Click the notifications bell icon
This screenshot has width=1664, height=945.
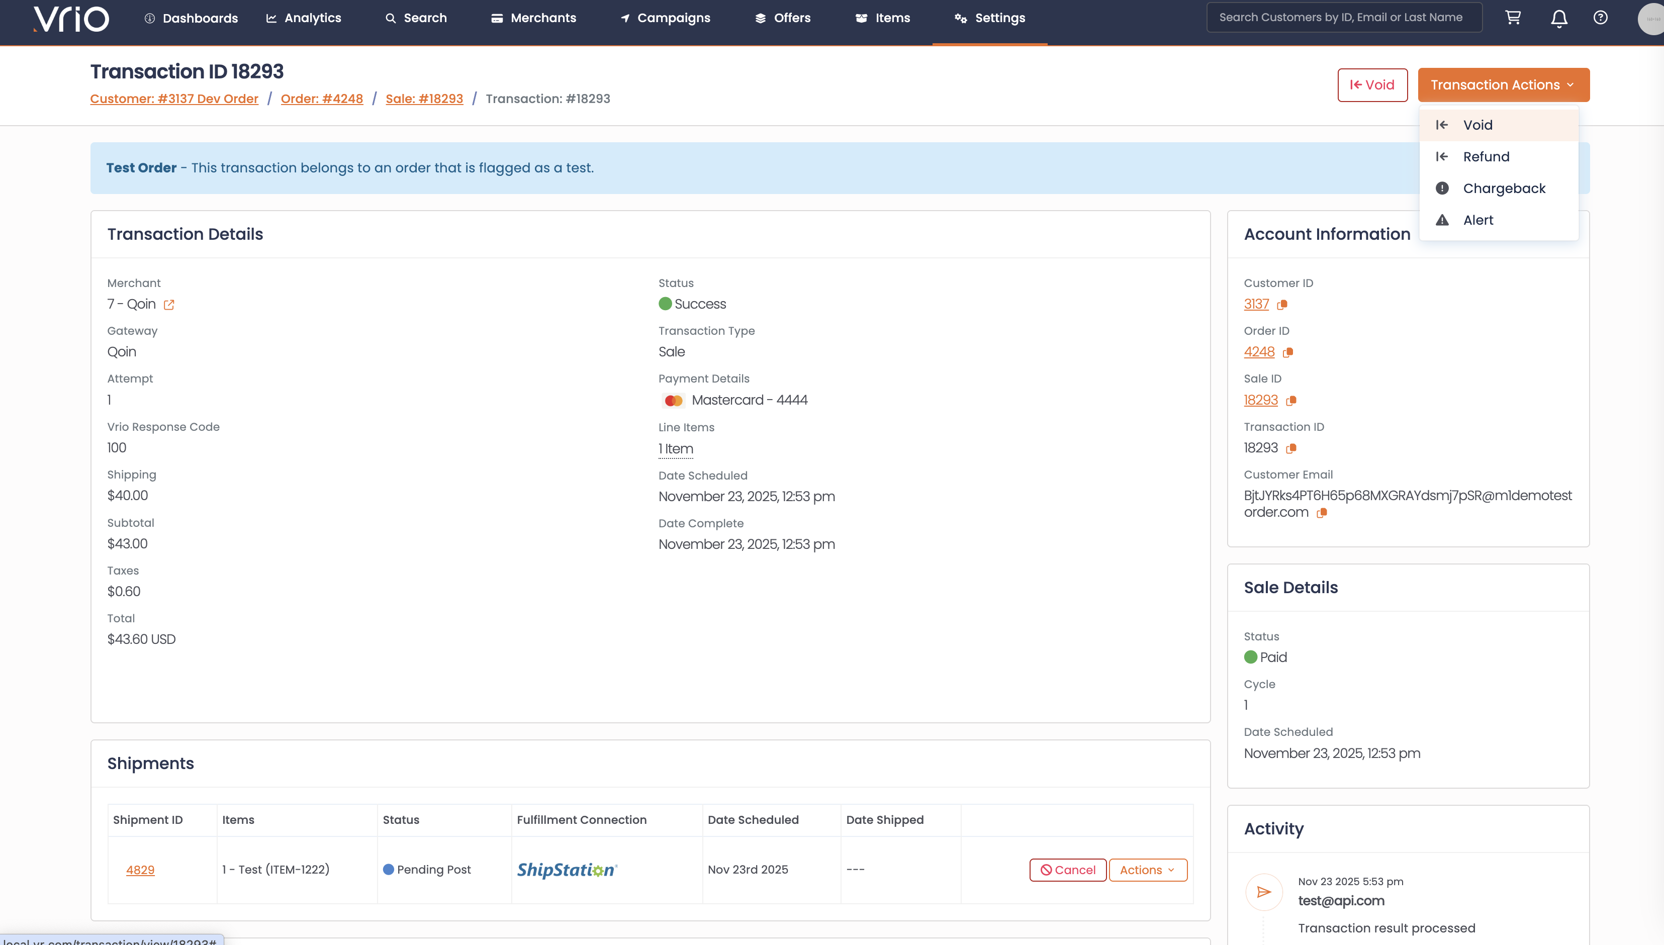(x=1559, y=18)
